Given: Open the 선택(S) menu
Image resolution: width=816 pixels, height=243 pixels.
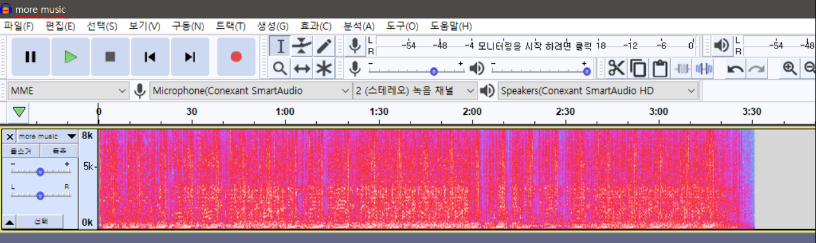Looking at the screenshot, I should click(x=102, y=26).
